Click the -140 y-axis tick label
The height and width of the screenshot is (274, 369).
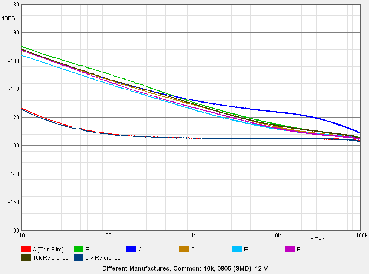click(x=14, y=174)
